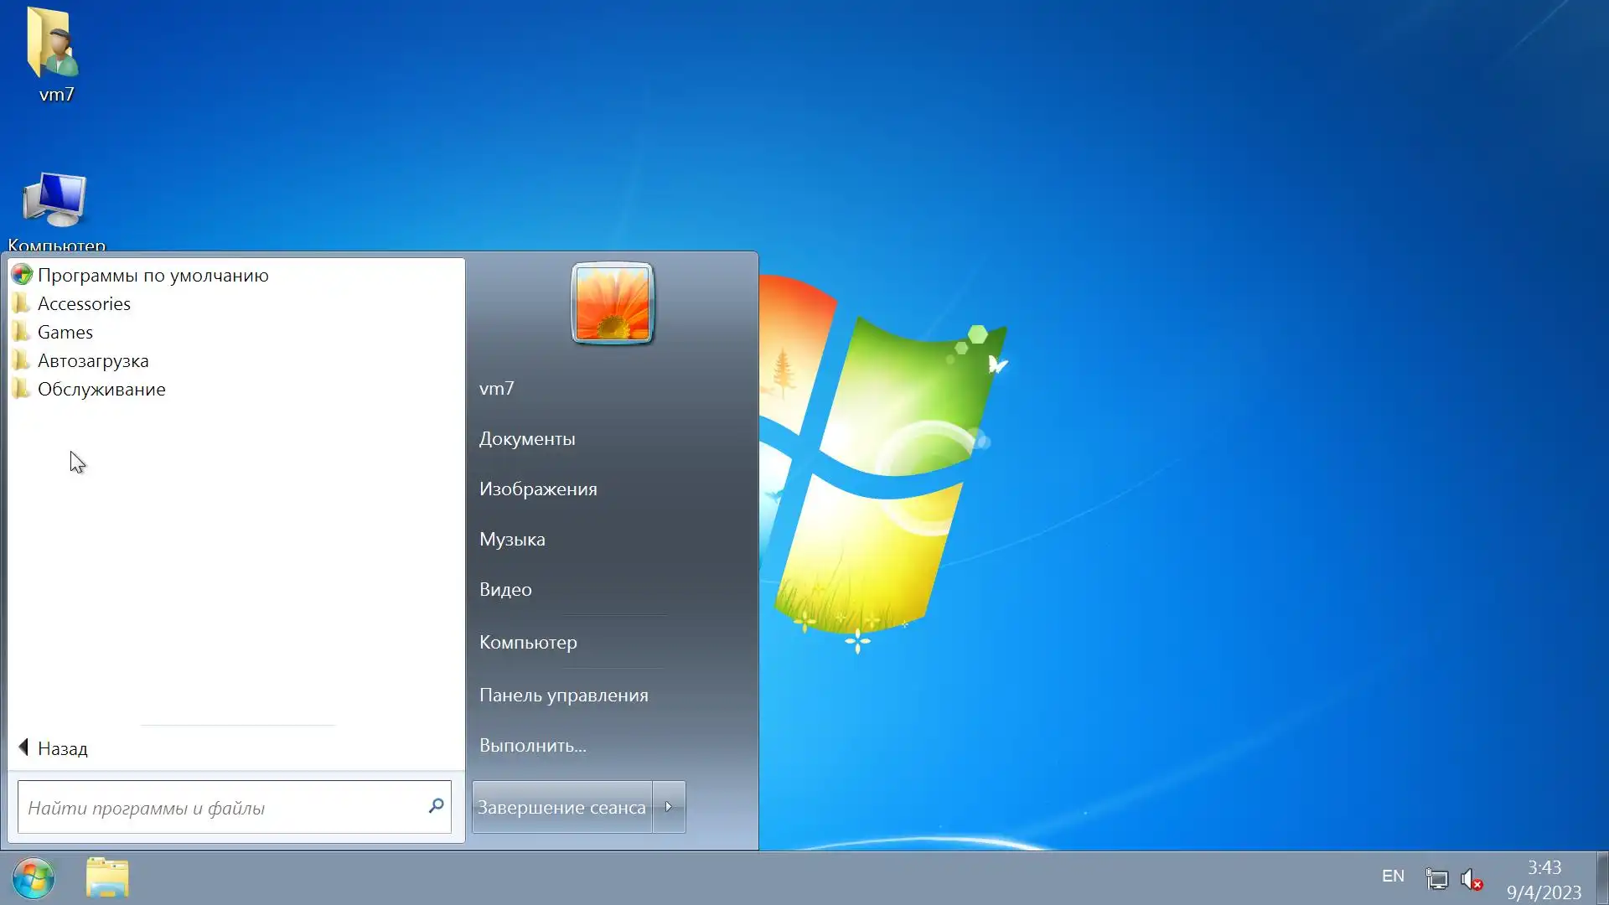Expand the Accessories folder

(84, 304)
